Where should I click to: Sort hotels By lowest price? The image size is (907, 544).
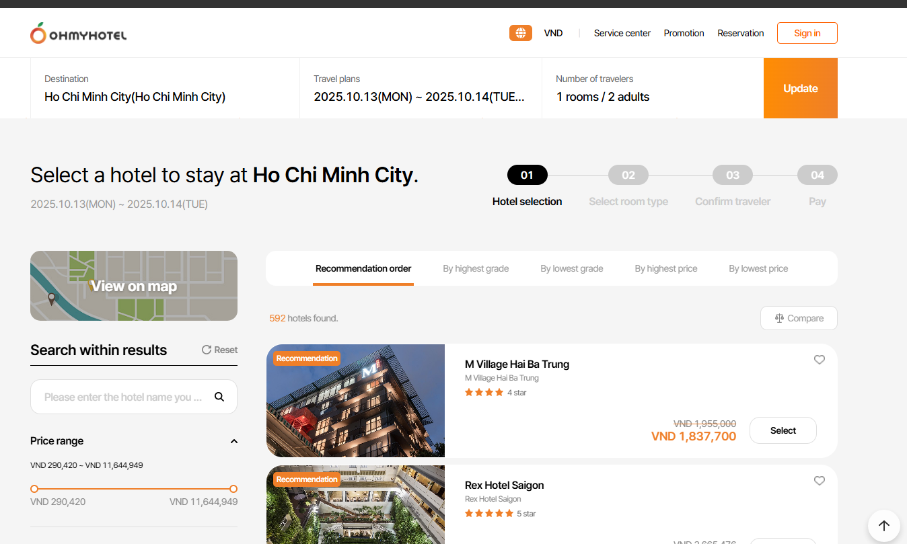(758, 268)
